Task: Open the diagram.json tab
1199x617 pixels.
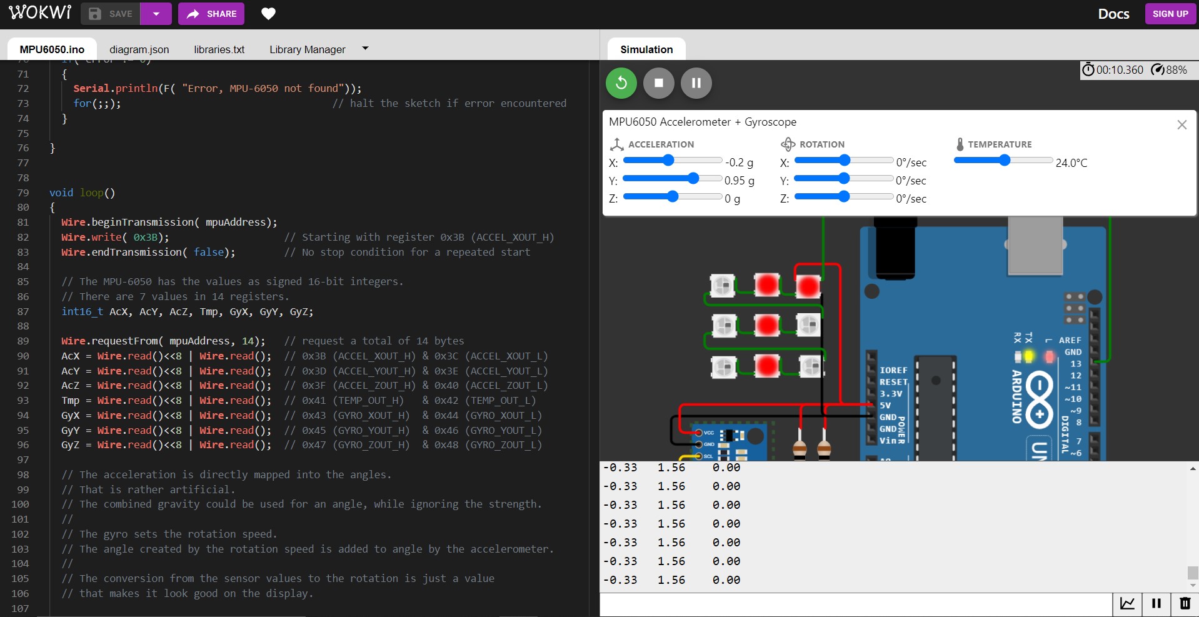Action: click(139, 49)
